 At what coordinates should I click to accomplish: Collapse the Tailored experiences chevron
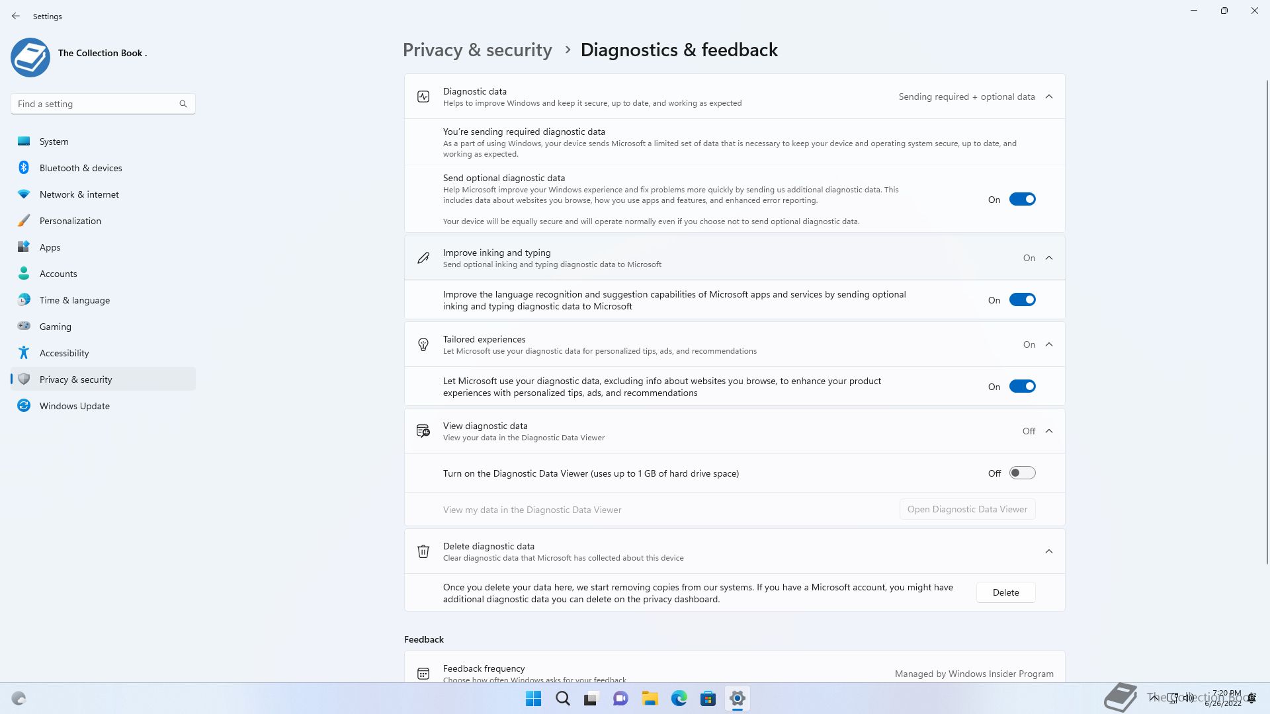click(1049, 344)
